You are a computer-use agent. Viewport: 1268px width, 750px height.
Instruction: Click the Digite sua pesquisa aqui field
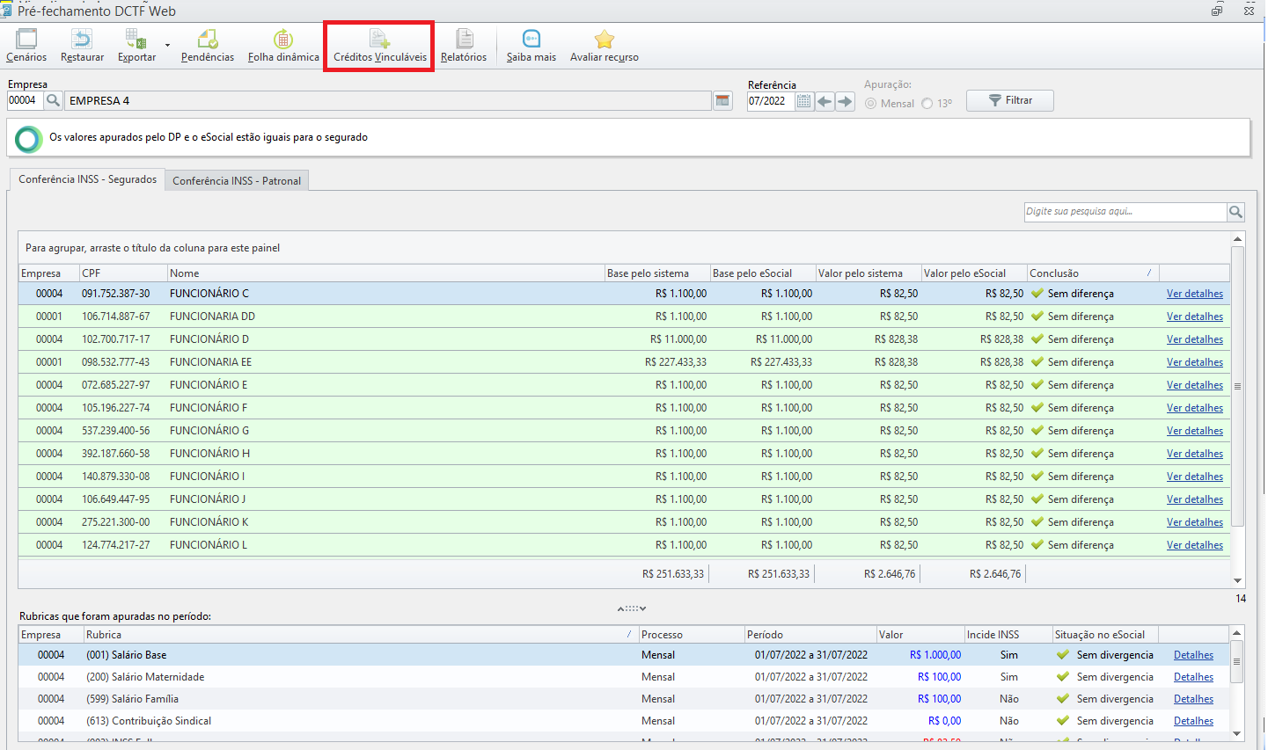click(x=1125, y=211)
